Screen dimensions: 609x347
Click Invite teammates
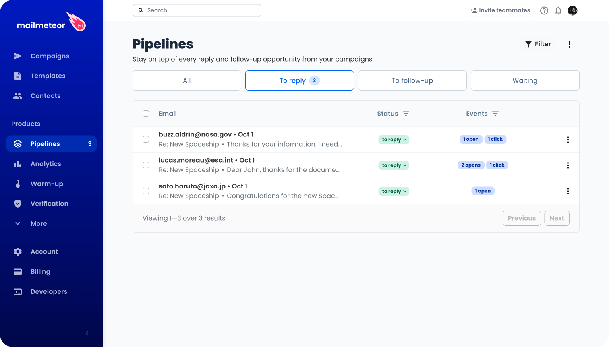click(x=500, y=10)
